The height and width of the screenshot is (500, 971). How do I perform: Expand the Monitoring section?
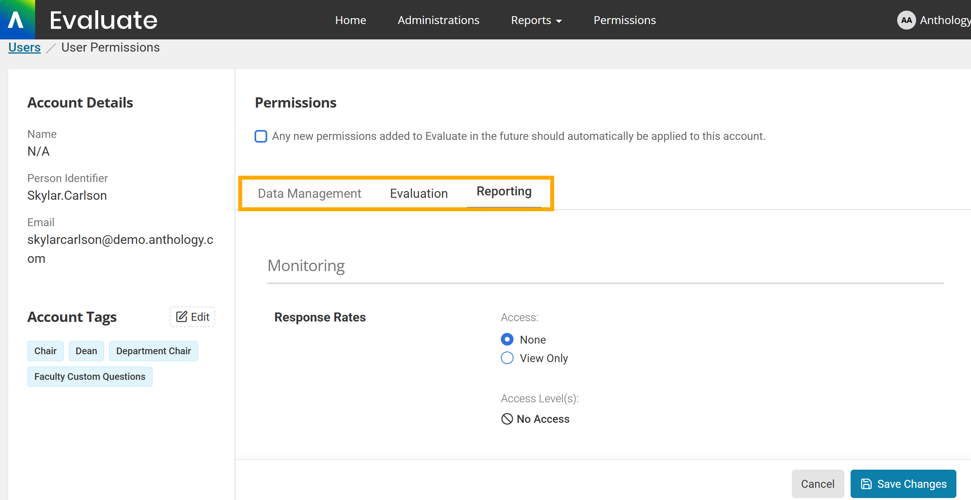pos(306,266)
